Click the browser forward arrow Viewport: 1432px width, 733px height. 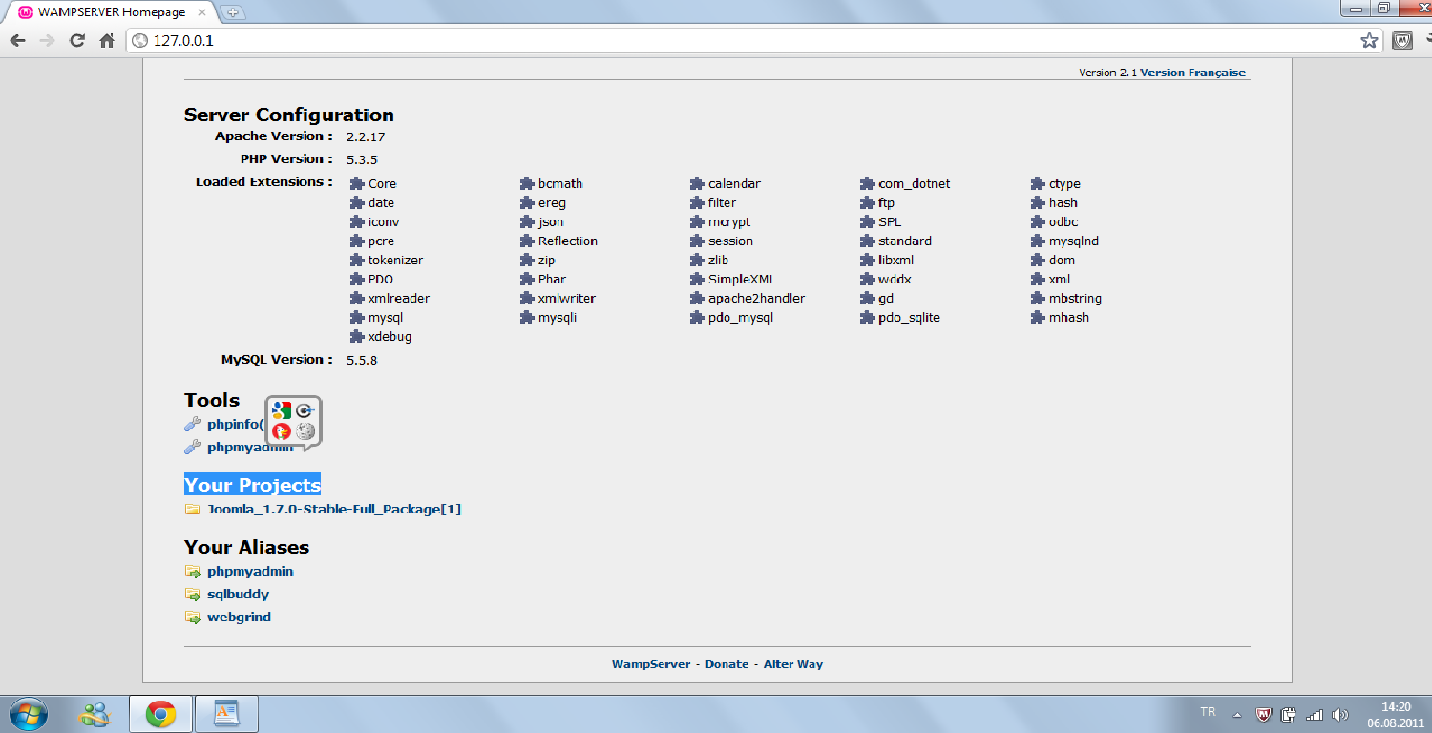(48, 41)
